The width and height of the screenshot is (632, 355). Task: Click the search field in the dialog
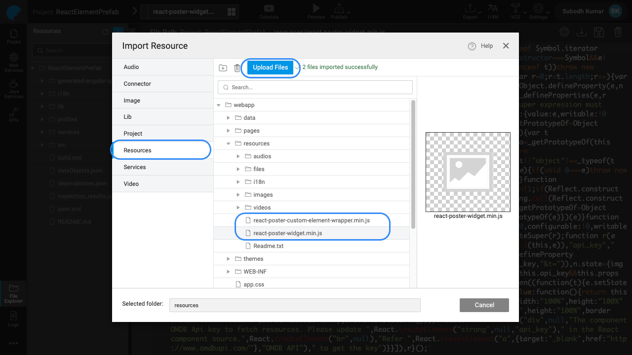(x=315, y=87)
